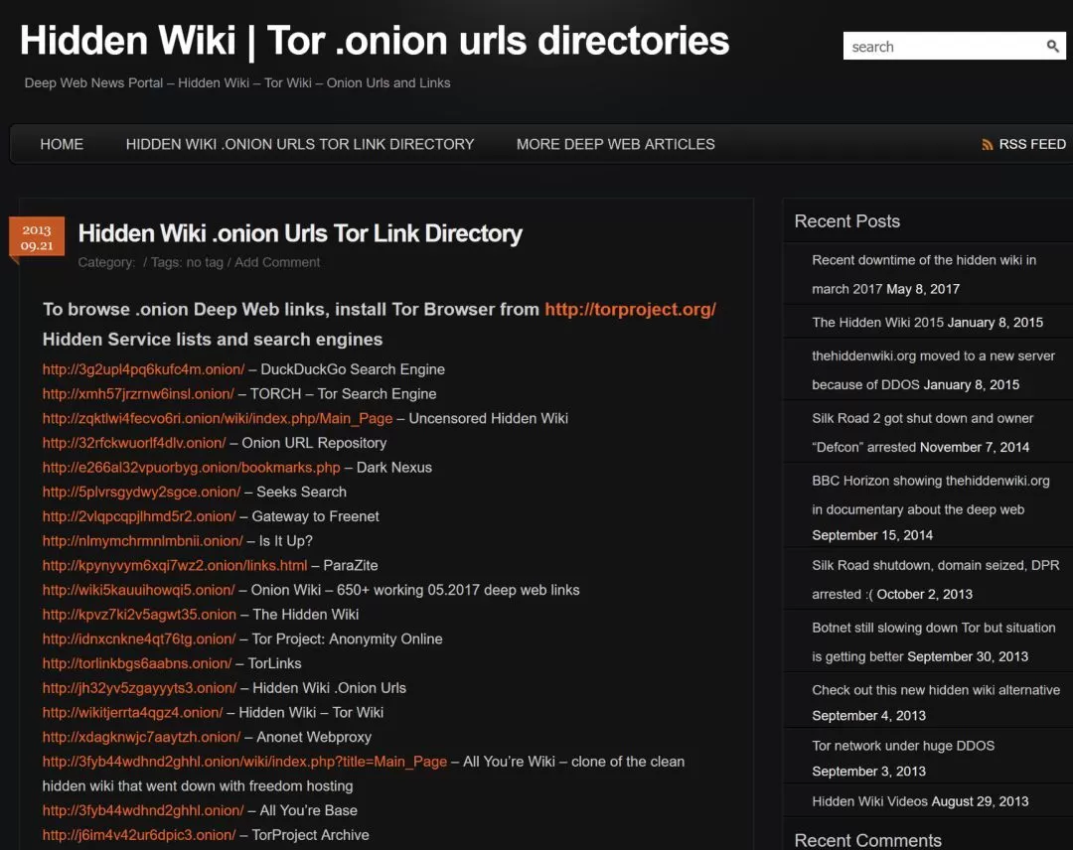Click the Add Comment link

tap(277, 262)
